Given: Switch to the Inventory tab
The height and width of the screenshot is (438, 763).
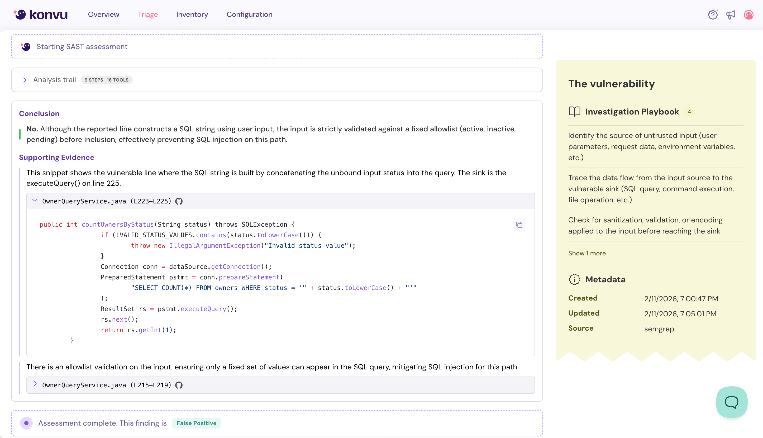Looking at the screenshot, I should [192, 15].
